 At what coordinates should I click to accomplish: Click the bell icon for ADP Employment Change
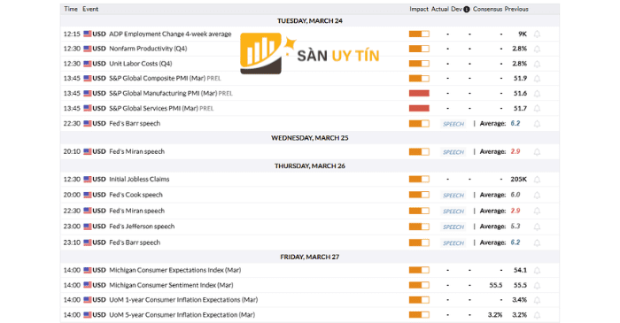(537, 35)
